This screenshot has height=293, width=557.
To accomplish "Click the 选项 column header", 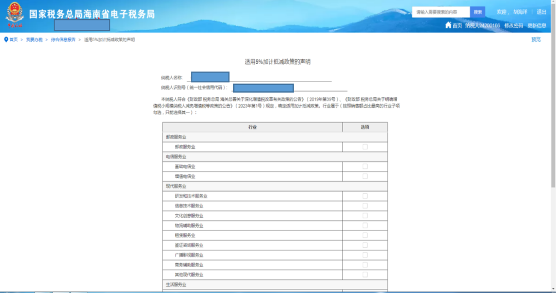I will [365, 127].
